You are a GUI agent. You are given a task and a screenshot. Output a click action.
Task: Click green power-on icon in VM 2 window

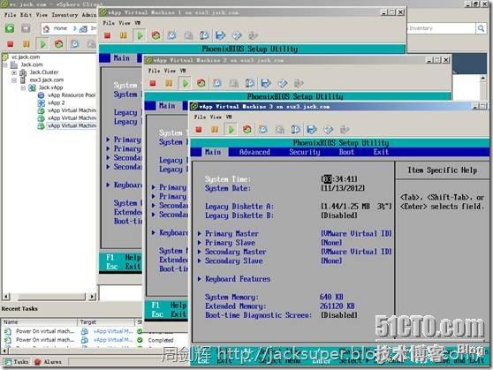pos(186,83)
